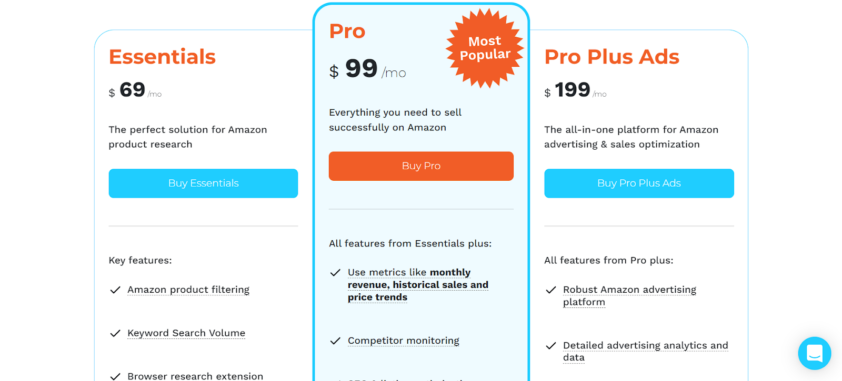Select the Buy Pro button
The image size is (842, 381).
click(x=421, y=166)
